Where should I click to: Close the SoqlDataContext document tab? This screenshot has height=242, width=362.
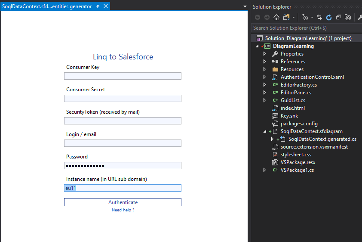[106, 6]
